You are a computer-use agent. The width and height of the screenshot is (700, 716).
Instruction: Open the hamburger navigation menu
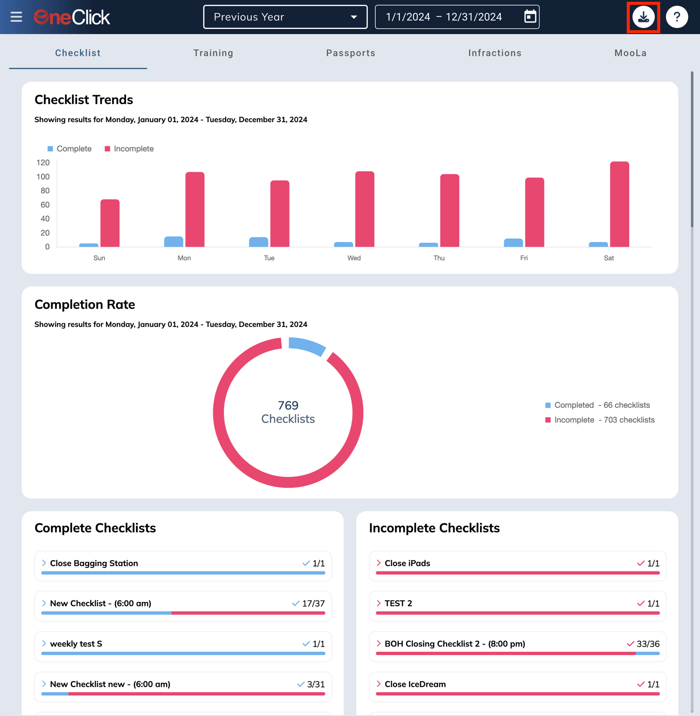coord(16,17)
